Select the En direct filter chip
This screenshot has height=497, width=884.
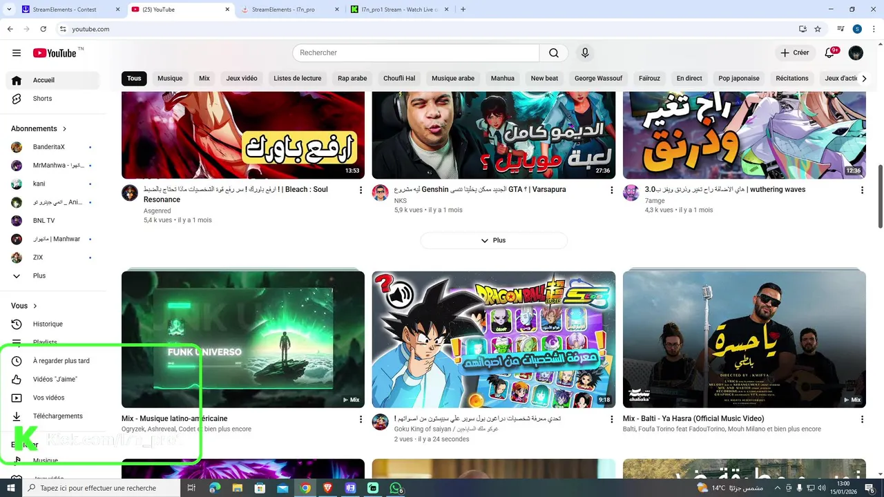tap(689, 79)
